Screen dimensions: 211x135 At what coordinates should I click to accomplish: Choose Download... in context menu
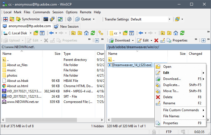click(x=180, y=79)
